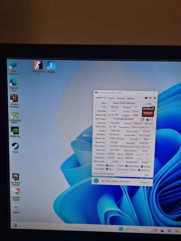Click the Name field Radeon RX 400 Series
This screenshot has width=181, height=241.
[x=124, y=103]
